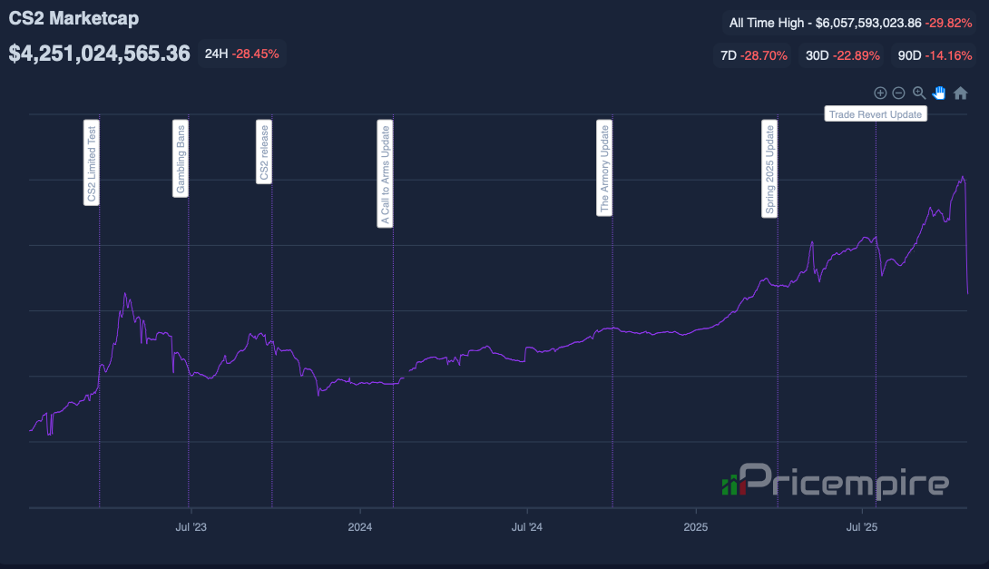
Task: Select the 7D change badge
Action: [750, 55]
